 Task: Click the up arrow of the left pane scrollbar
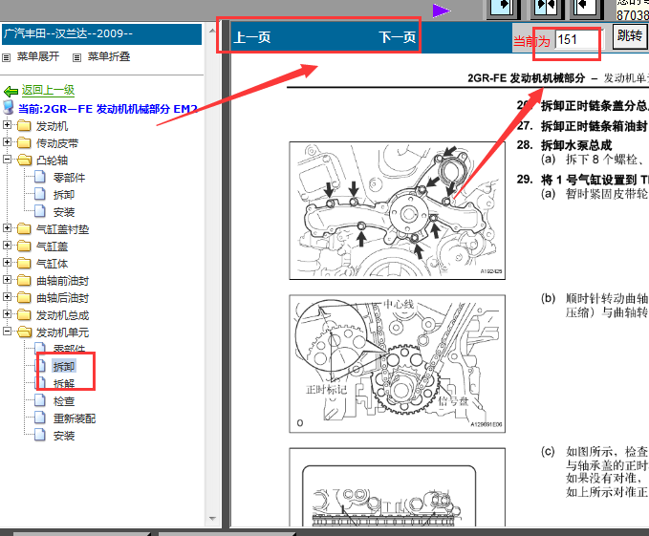click(x=212, y=31)
